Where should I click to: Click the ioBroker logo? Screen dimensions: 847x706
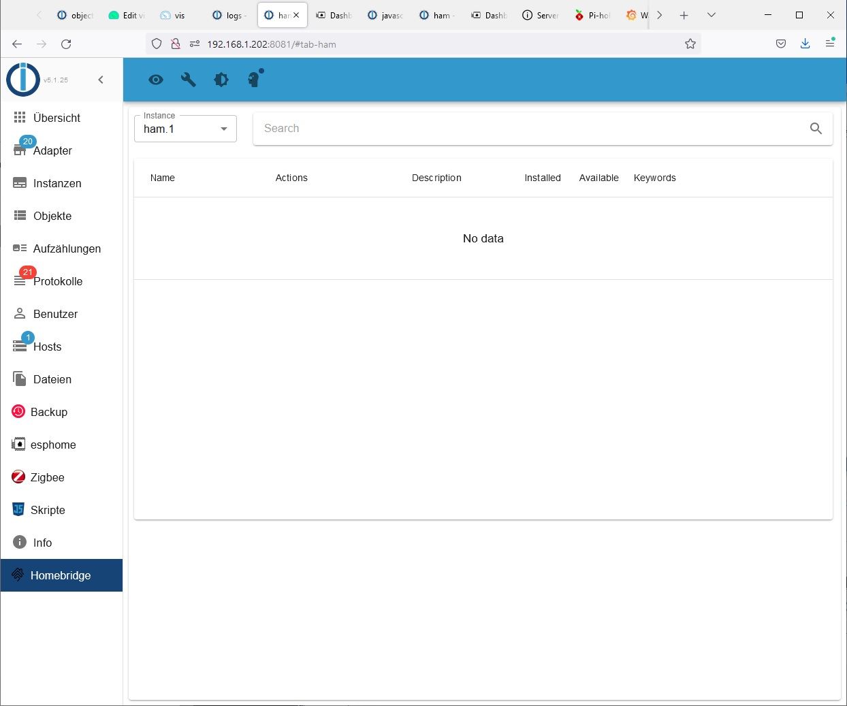point(23,80)
